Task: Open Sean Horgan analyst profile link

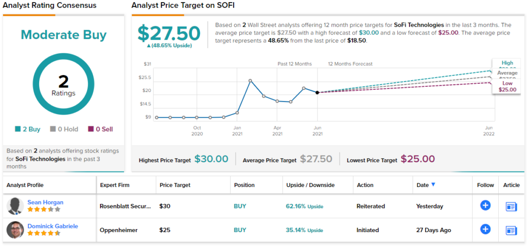Action: tap(45, 202)
